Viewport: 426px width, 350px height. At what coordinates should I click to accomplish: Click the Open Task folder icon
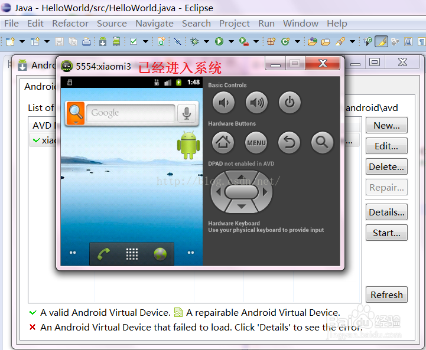[326, 41]
